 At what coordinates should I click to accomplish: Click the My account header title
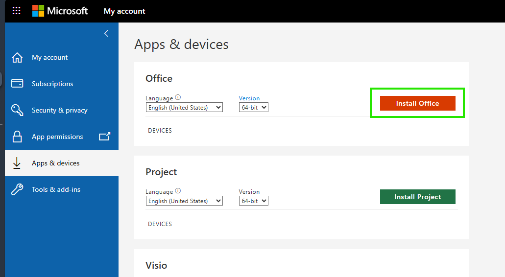124,11
